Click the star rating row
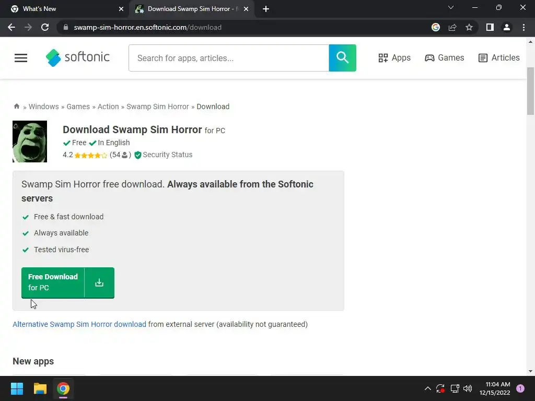 pos(91,156)
